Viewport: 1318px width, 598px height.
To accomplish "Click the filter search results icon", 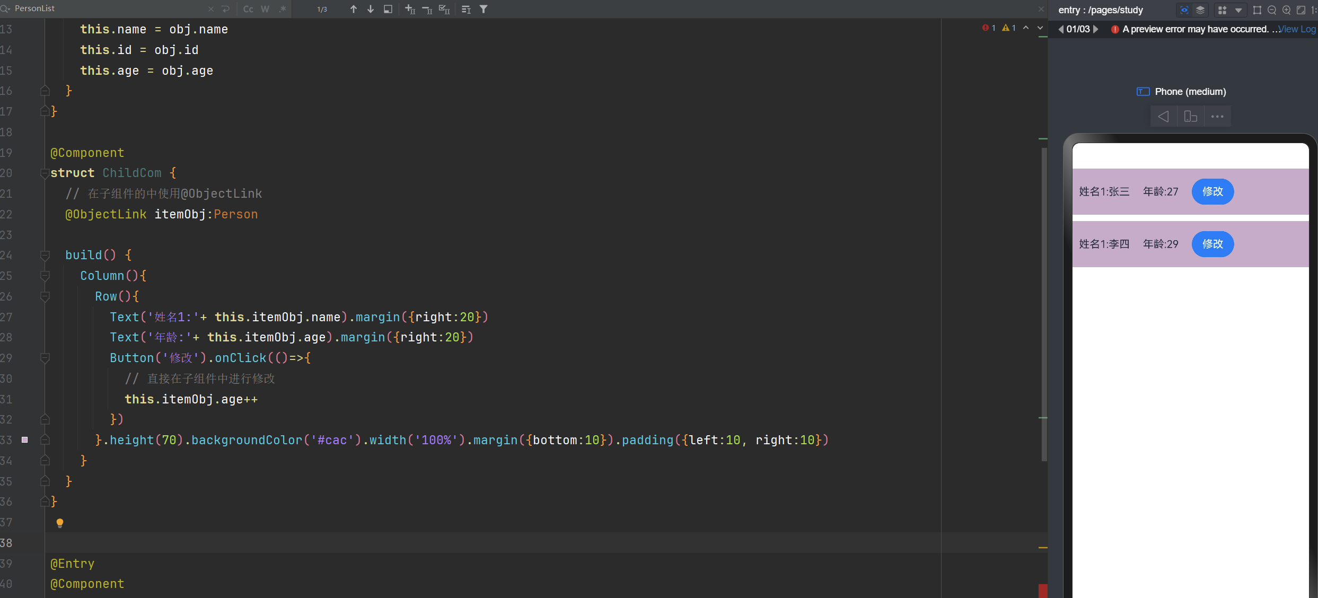I will click(x=484, y=9).
